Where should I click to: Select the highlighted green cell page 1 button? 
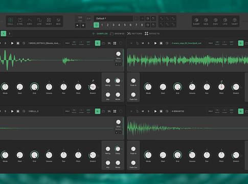4,34
